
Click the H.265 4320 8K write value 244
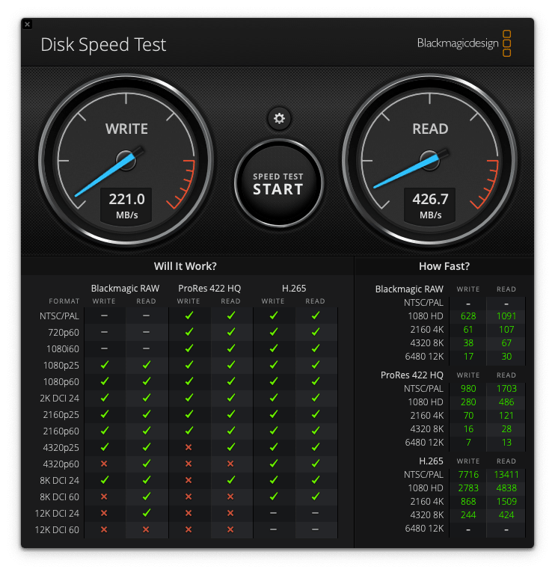[468, 515]
